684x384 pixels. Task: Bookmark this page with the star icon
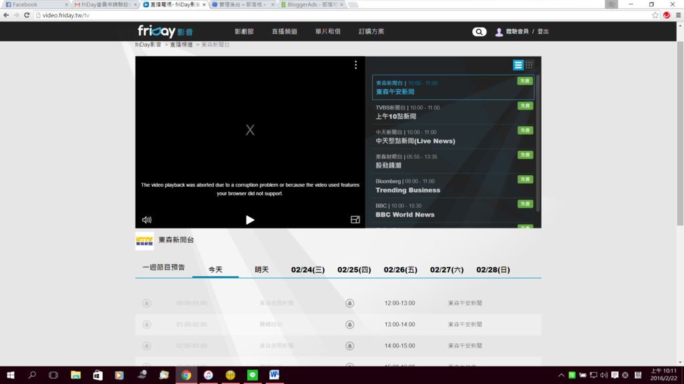tap(655, 15)
